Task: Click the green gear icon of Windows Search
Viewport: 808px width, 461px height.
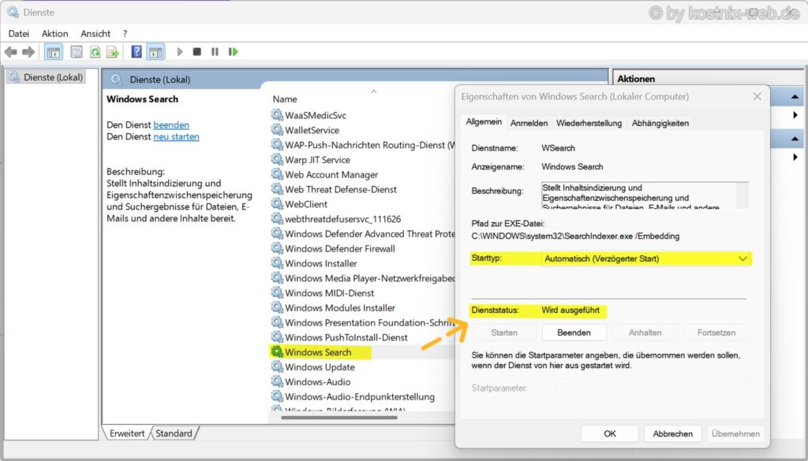Action: point(277,352)
